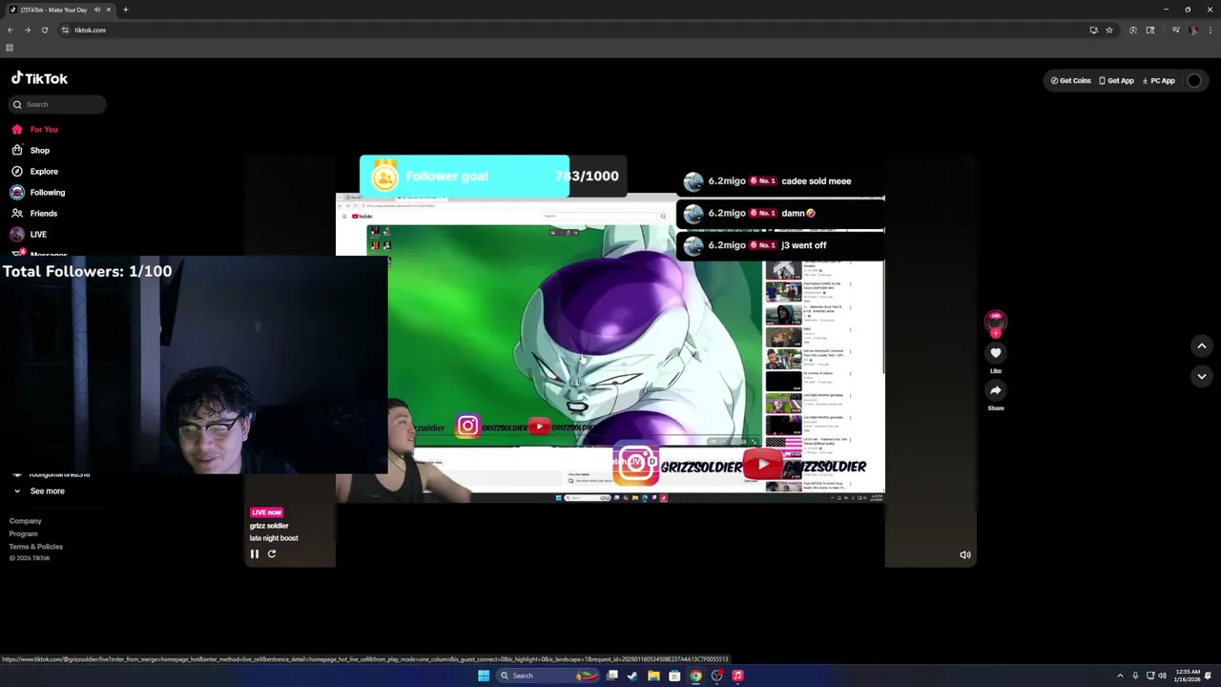This screenshot has width=1221, height=687.
Task: Open the TikTok logo home link
Action: tap(39, 78)
